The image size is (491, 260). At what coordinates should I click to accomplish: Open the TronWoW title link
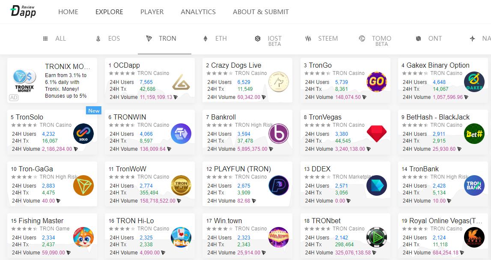(x=131, y=169)
